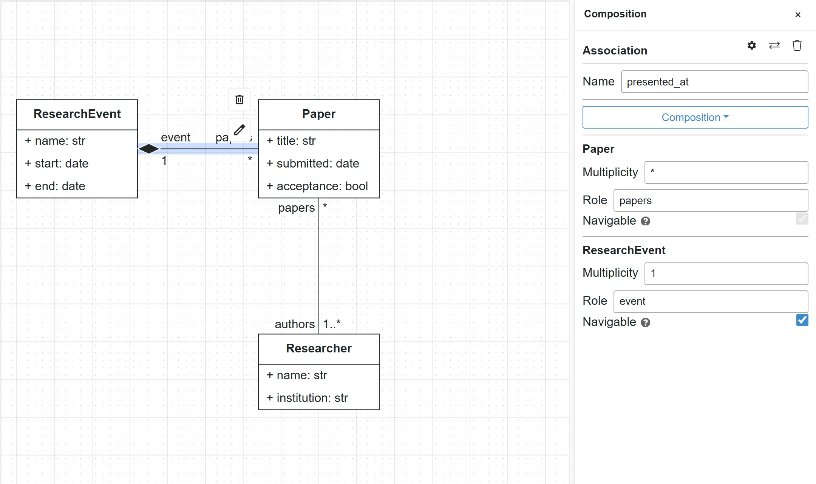Click the help icon next to Paper Navigable

(x=646, y=221)
